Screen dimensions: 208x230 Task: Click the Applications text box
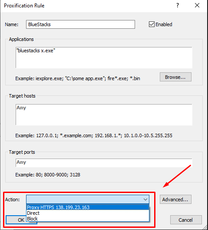[x=104, y=57]
